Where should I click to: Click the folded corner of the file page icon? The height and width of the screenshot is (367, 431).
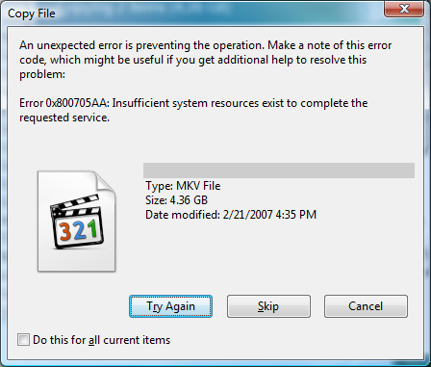[x=105, y=182]
